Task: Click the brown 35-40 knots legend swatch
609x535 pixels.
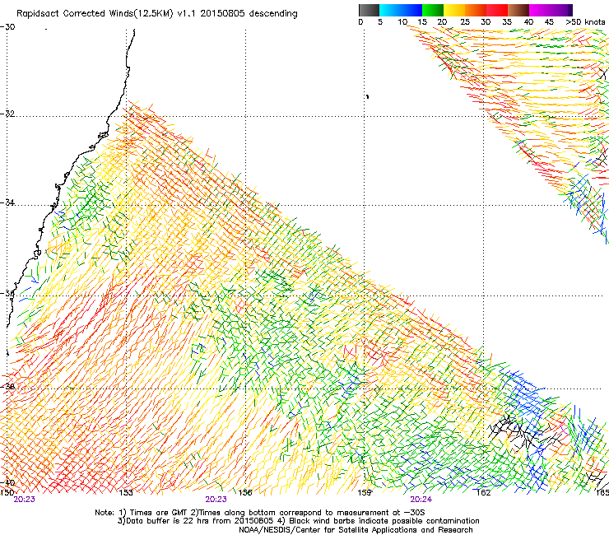Action: click(518, 10)
